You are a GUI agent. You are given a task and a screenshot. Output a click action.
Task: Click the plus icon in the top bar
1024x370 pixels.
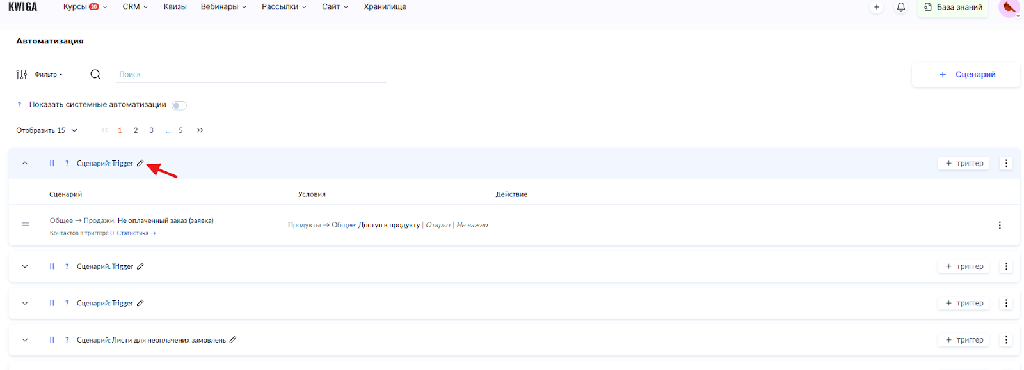pyautogui.click(x=876, y=7)
